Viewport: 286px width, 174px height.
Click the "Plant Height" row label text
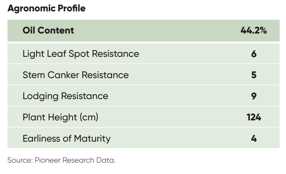point(49,117)
